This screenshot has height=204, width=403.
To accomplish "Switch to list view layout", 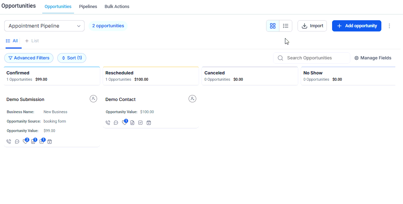I will tap(286, 25).
